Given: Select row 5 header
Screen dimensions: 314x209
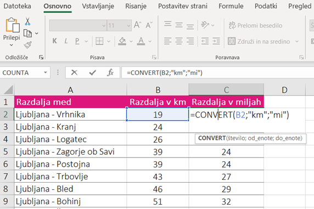Looking at the screenshot, I should [x=6, y=151].
